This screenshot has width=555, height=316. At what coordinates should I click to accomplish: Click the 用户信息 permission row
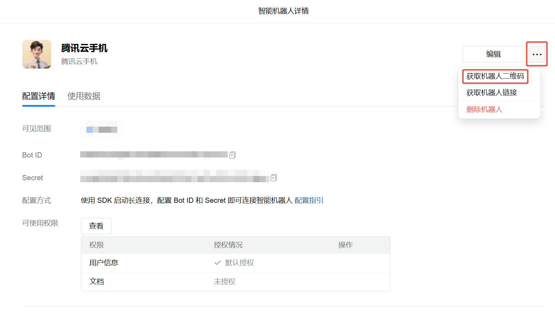pyautogui.click(x=236, y=263)
